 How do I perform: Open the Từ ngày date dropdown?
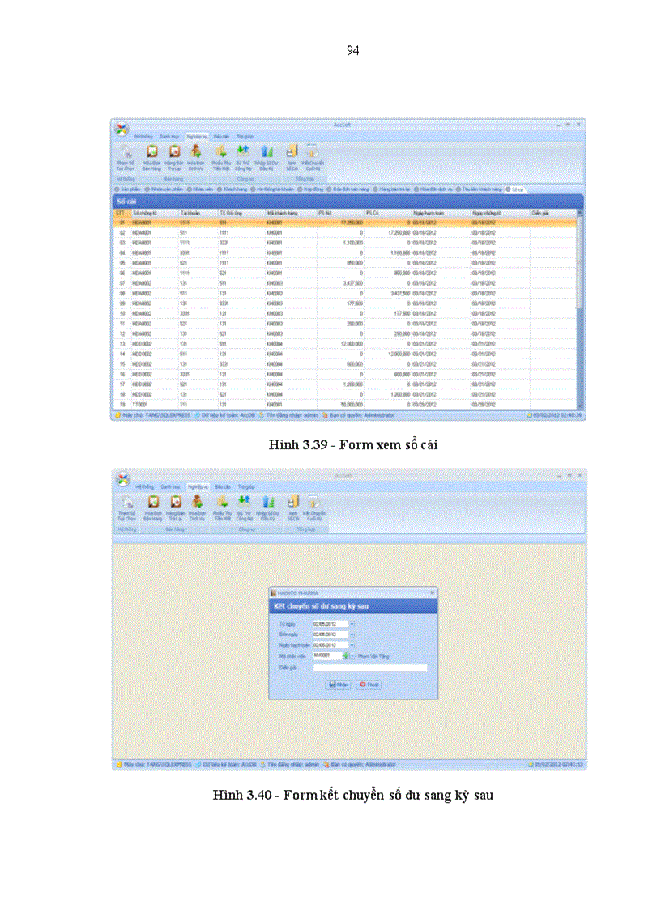pos(352,625)
